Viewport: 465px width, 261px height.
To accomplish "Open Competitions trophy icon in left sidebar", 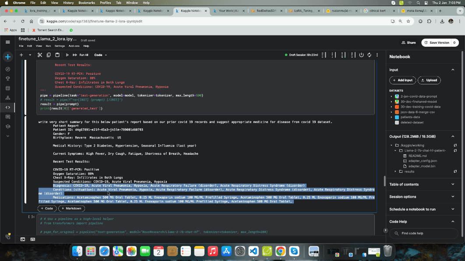I will click(x=7, y=79).
